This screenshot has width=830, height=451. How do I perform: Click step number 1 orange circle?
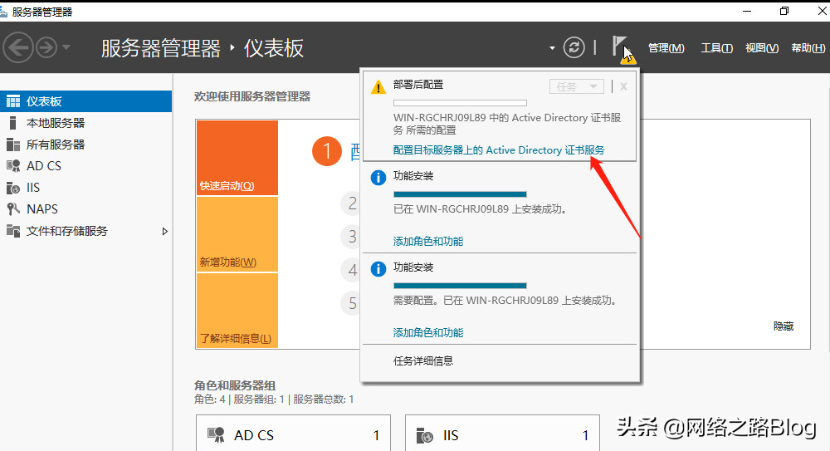point(326,151)
